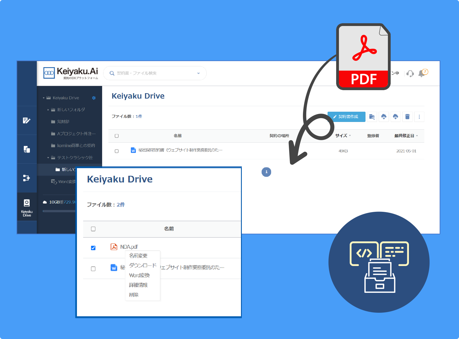459x339 pixels.
Task: Open the document copy icon in left rail
Action: pos(27,149)
